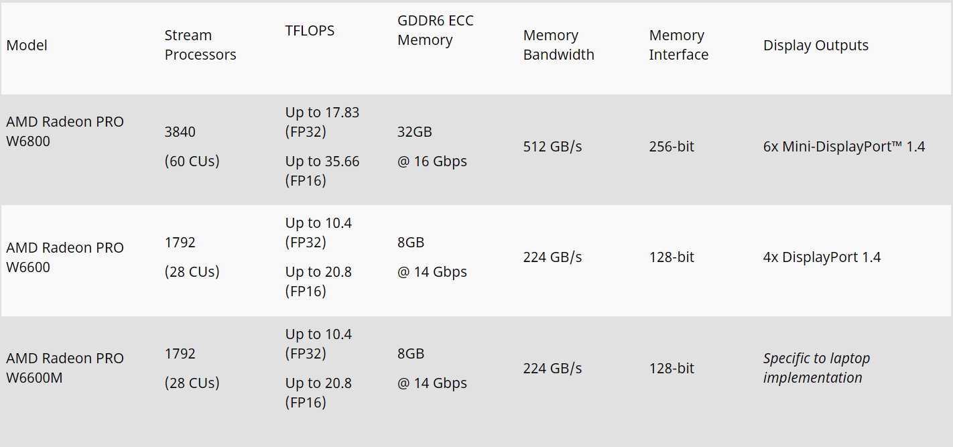Click the 4x DisplayPort 1.4 cell
The image size is (953, 447).
tap(822, 257)
